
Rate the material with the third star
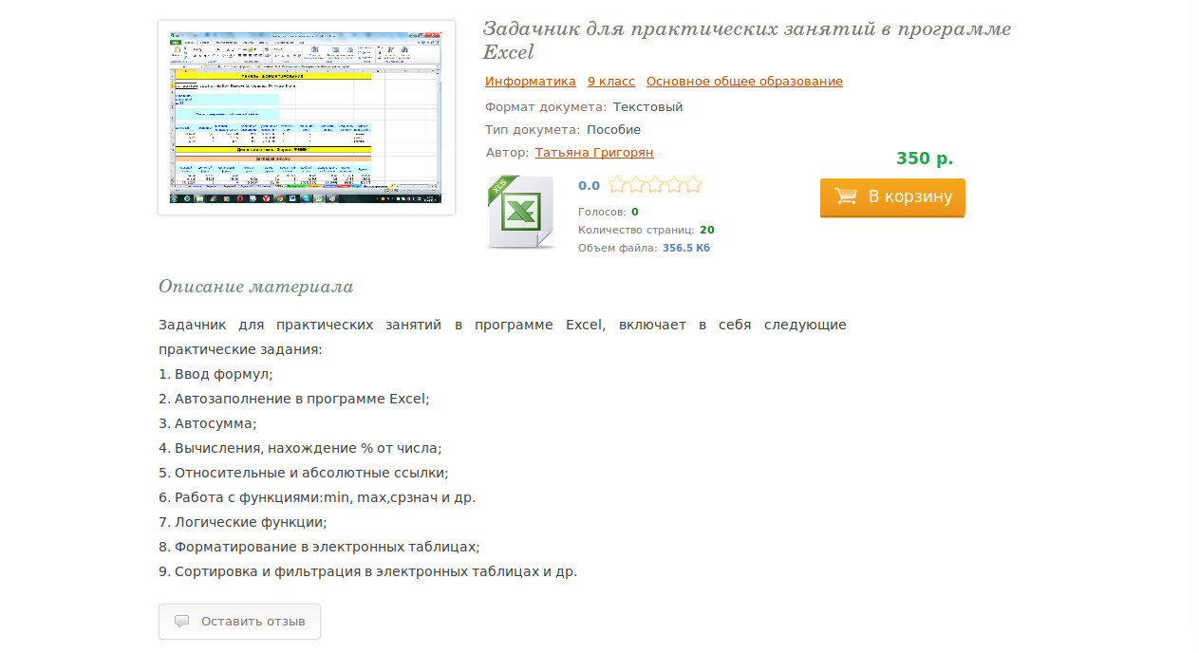(655, 184)
